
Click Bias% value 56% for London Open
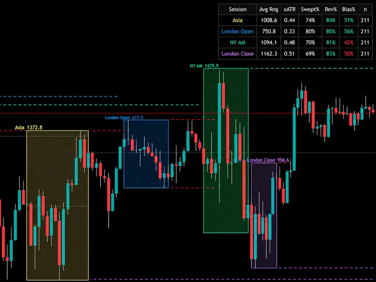(349, 31)
